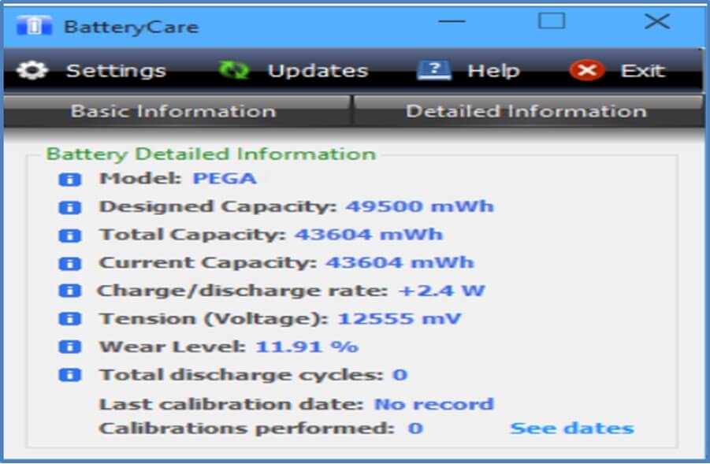Image resolution: width=710 pixels, height=464 pixels.
Task: Maximize the BatteryCare window
Action: pos(552,20)
